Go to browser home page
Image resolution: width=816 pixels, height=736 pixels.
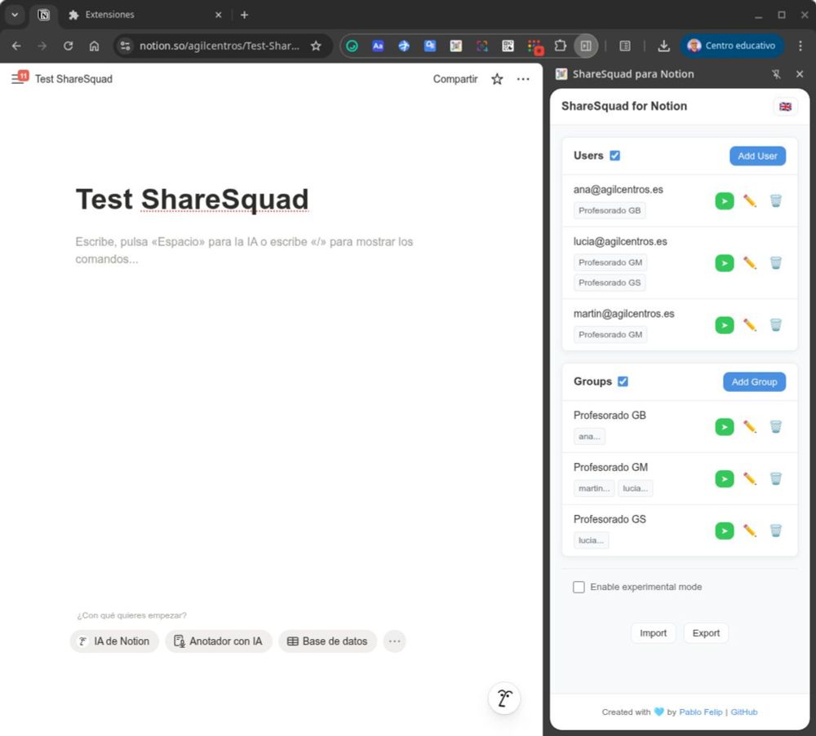(x=94, y=46)
